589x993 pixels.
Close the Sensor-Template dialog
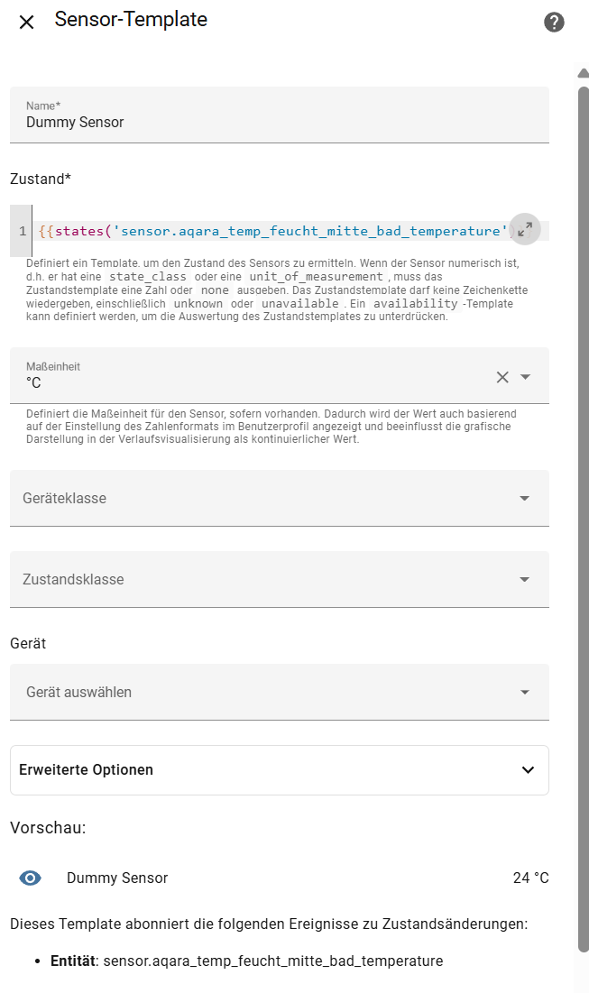point(27,22)
